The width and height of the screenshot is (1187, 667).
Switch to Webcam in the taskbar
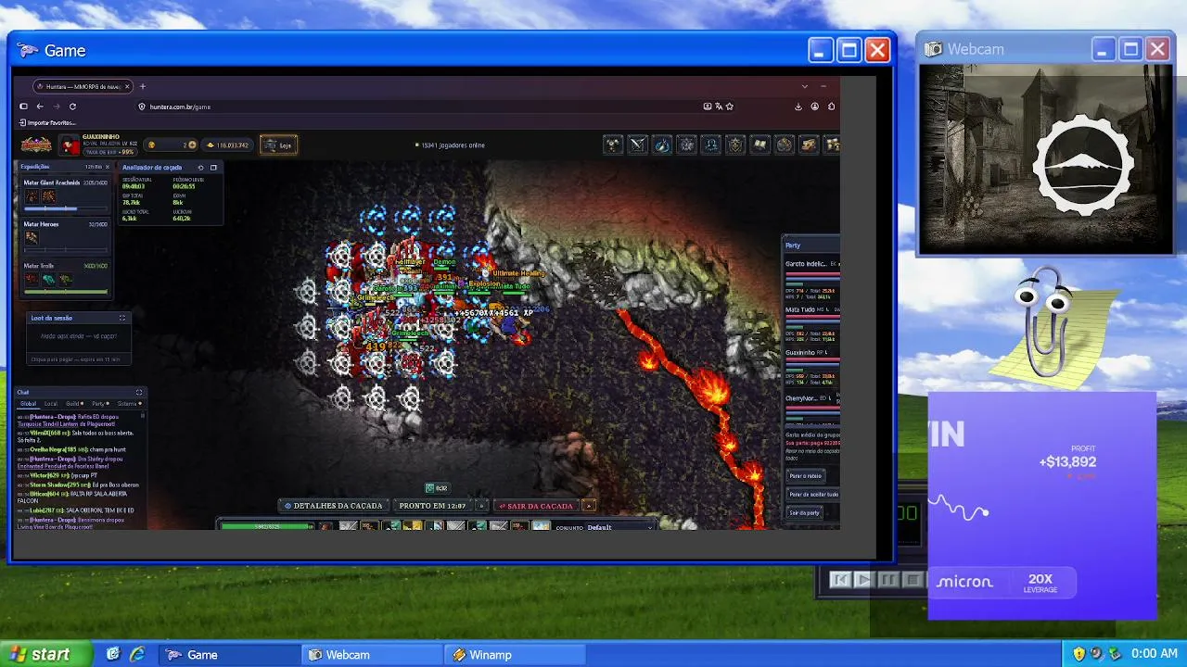tap(371, 654)
